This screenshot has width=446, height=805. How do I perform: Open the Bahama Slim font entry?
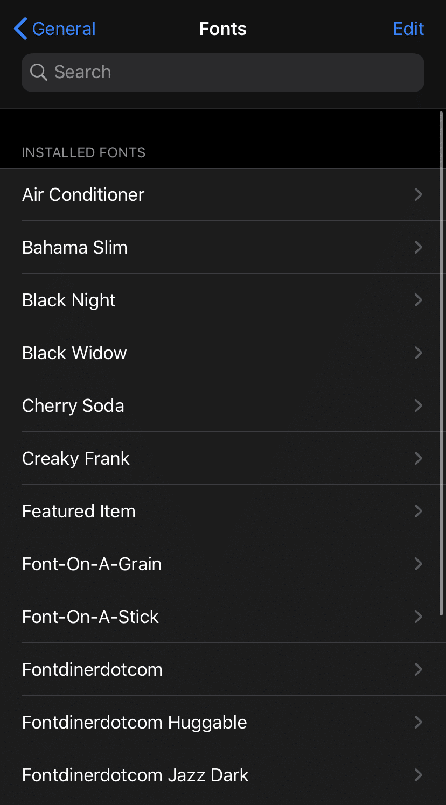(75, 247)
